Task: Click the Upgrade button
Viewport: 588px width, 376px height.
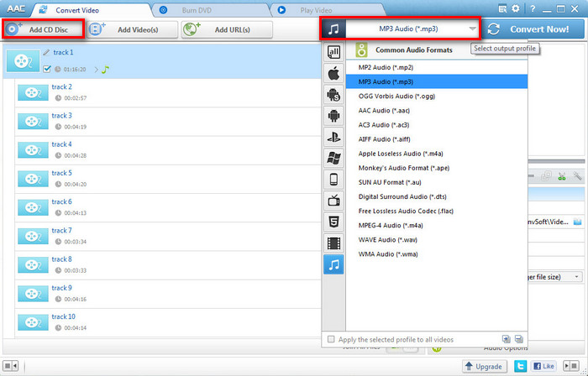Action: point(485,366)
